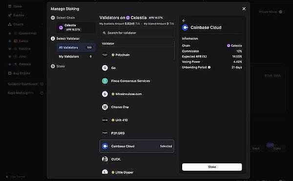293x181 pixels.
Task: Click the back arrow above Coinbase Cloud
Action: 184,21
